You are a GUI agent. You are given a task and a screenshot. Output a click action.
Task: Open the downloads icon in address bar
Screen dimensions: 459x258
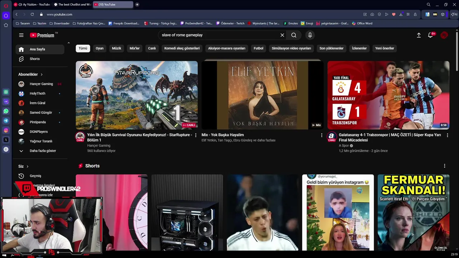tap(401, 14)
